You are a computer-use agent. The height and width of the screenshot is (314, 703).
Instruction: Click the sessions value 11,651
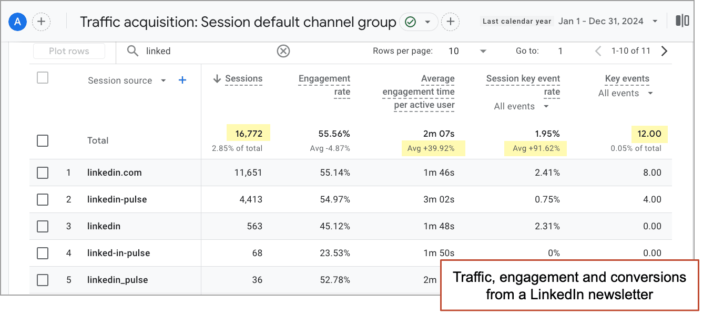(x=248, y=173)
